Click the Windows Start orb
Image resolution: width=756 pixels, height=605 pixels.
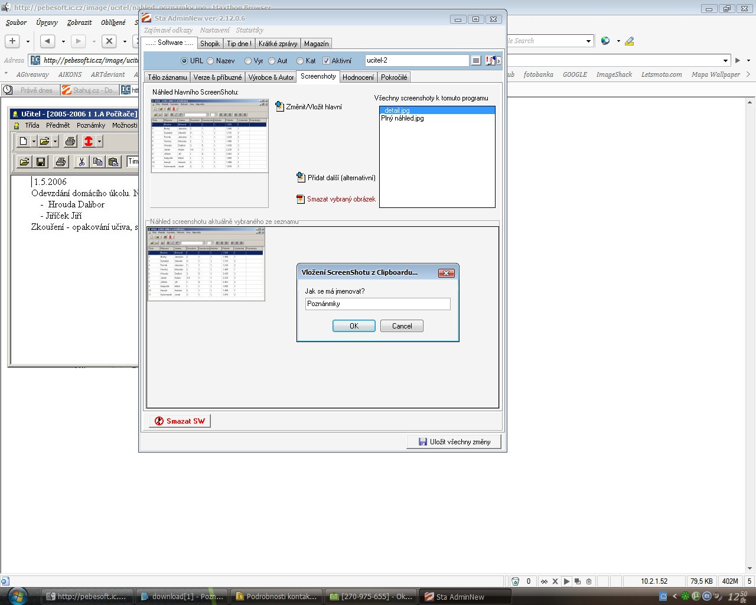coord(18,596)
